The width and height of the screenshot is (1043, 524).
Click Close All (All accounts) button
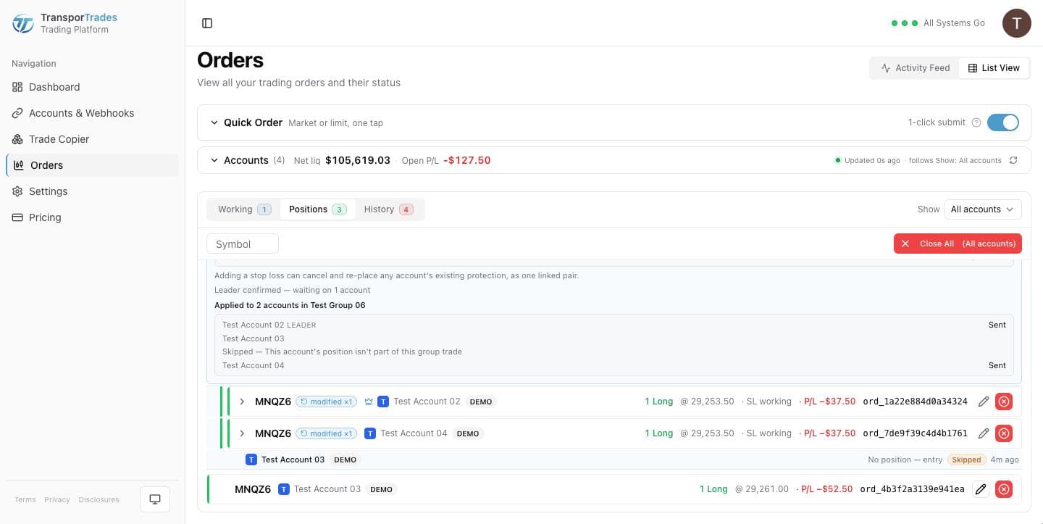click(958, 244)
